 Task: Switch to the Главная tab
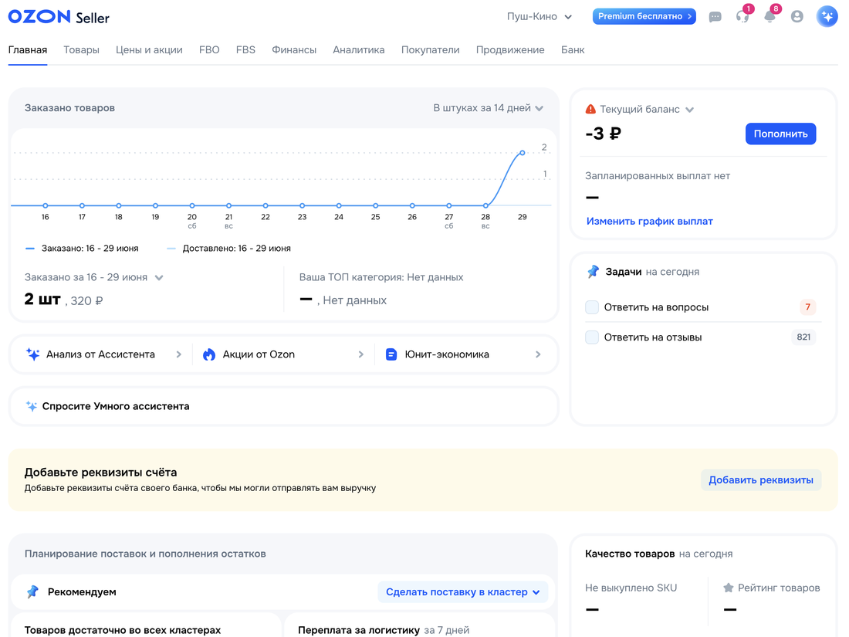click(28, 50)
